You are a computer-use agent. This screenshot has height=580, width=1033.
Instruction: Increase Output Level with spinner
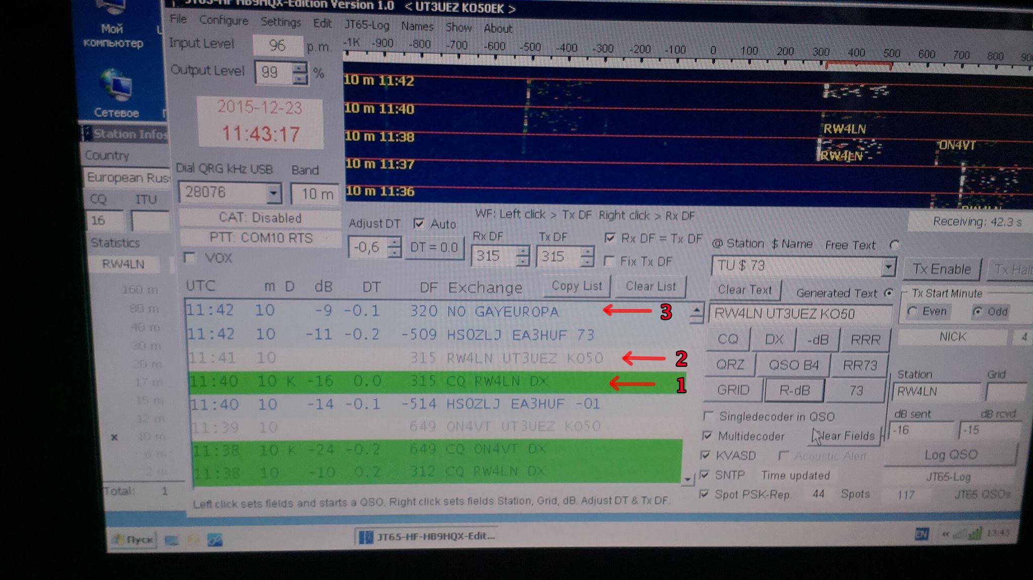(300, 68)
